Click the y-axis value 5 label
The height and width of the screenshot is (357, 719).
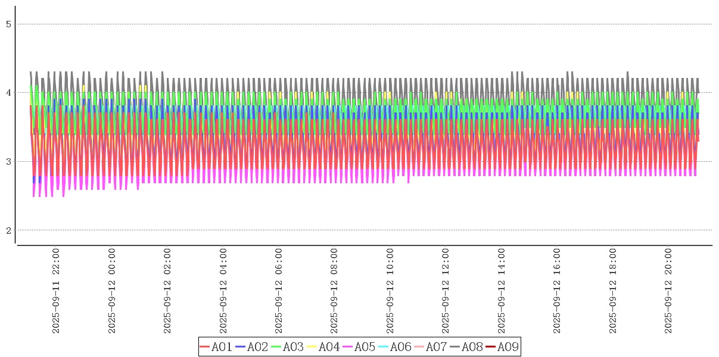[9, 24]
